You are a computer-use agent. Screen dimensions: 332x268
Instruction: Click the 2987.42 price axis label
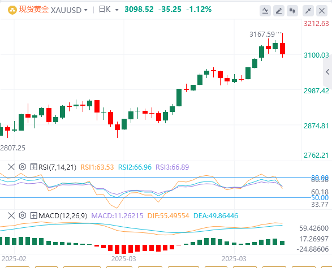point(316,91)
